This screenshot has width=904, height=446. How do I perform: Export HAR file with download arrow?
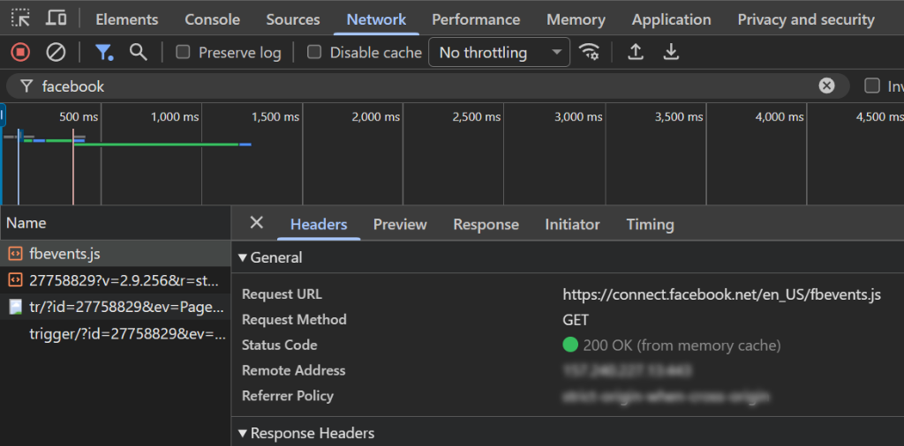[x=671, y=52]
